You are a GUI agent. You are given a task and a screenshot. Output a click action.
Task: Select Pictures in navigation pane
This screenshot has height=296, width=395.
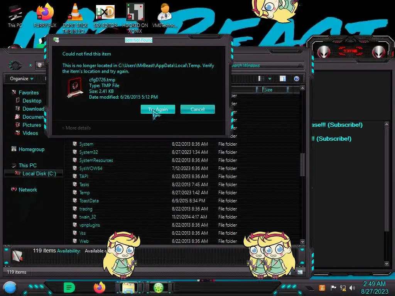32,125
